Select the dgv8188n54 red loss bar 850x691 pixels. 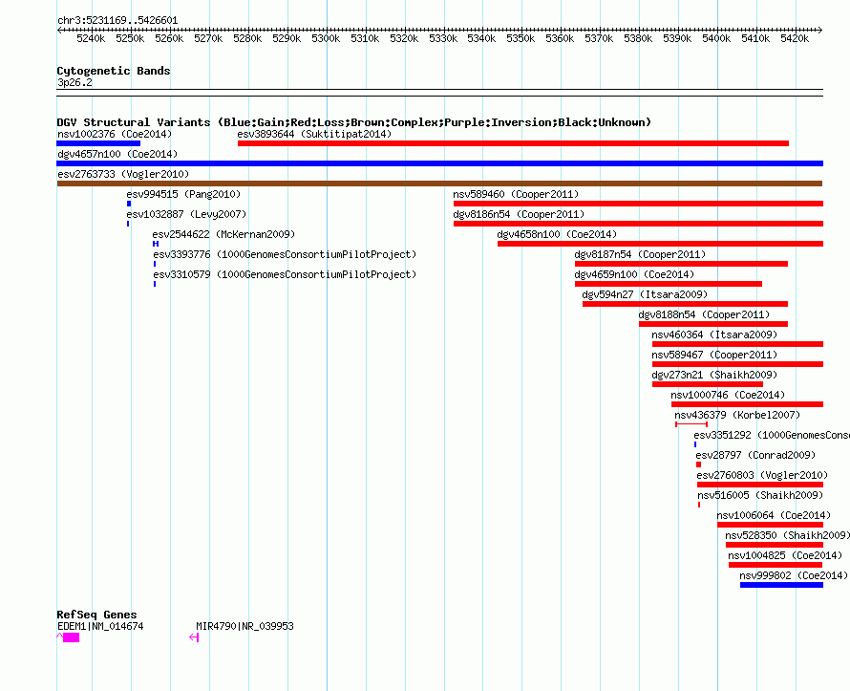tap(713, 324)
